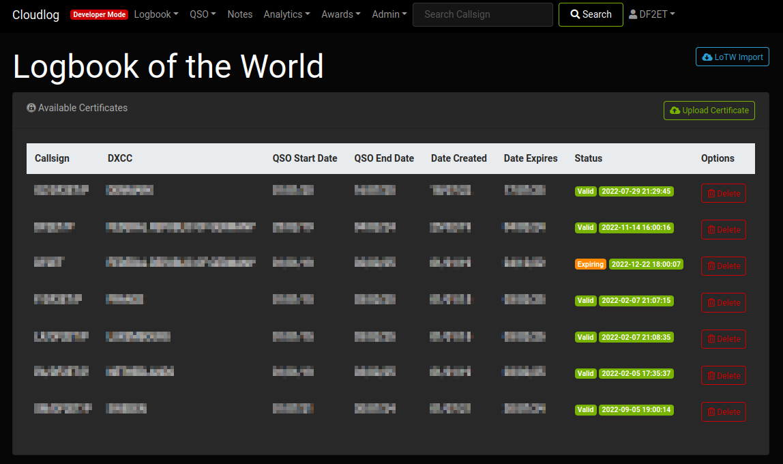Click the Available Certificates lock icon
Viewport: 783px width, 464px height.
pos(31,108)
